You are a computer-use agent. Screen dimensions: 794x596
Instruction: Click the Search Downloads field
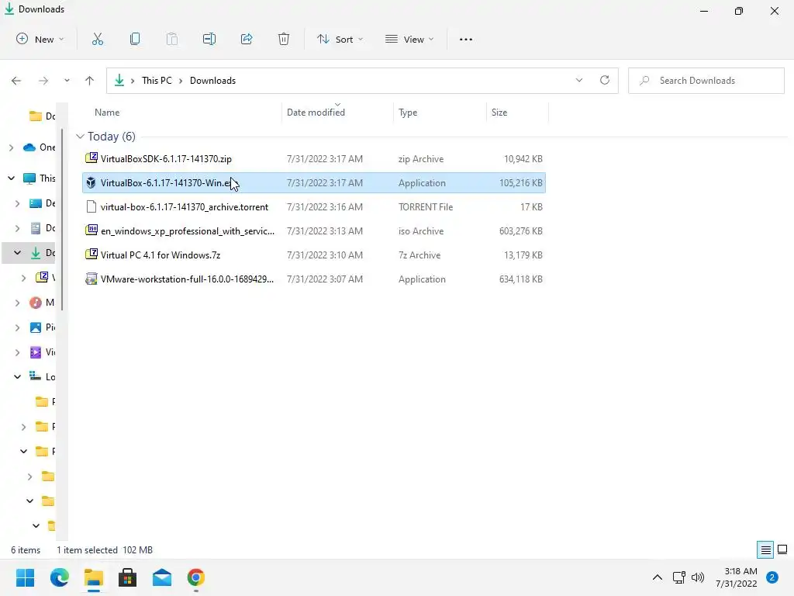tap(706, 81)
